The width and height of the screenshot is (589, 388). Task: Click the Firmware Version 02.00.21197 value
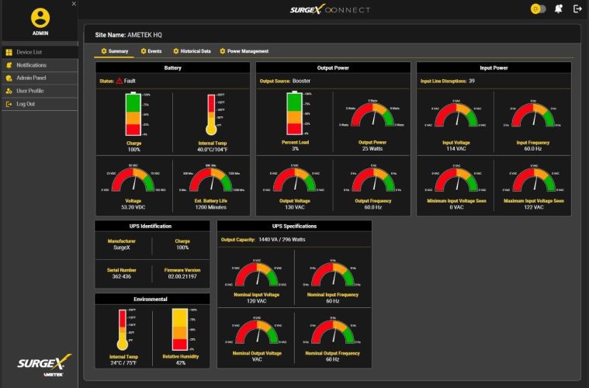182,276
